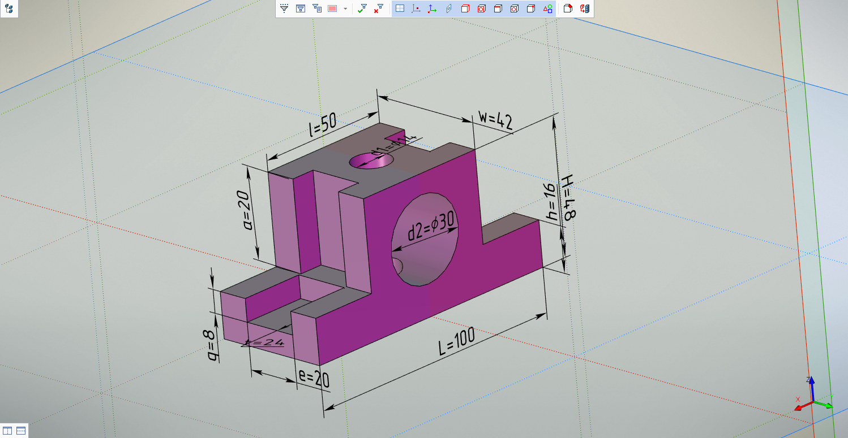Screen dimensions: 848x438
Task: Select dimension h=16
Action: pyautogui.click(x=551, y=201)
